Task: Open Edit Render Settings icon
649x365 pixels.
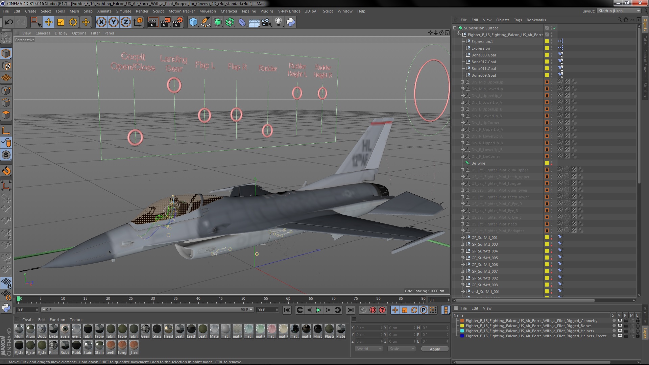Action: coord(178,22)
